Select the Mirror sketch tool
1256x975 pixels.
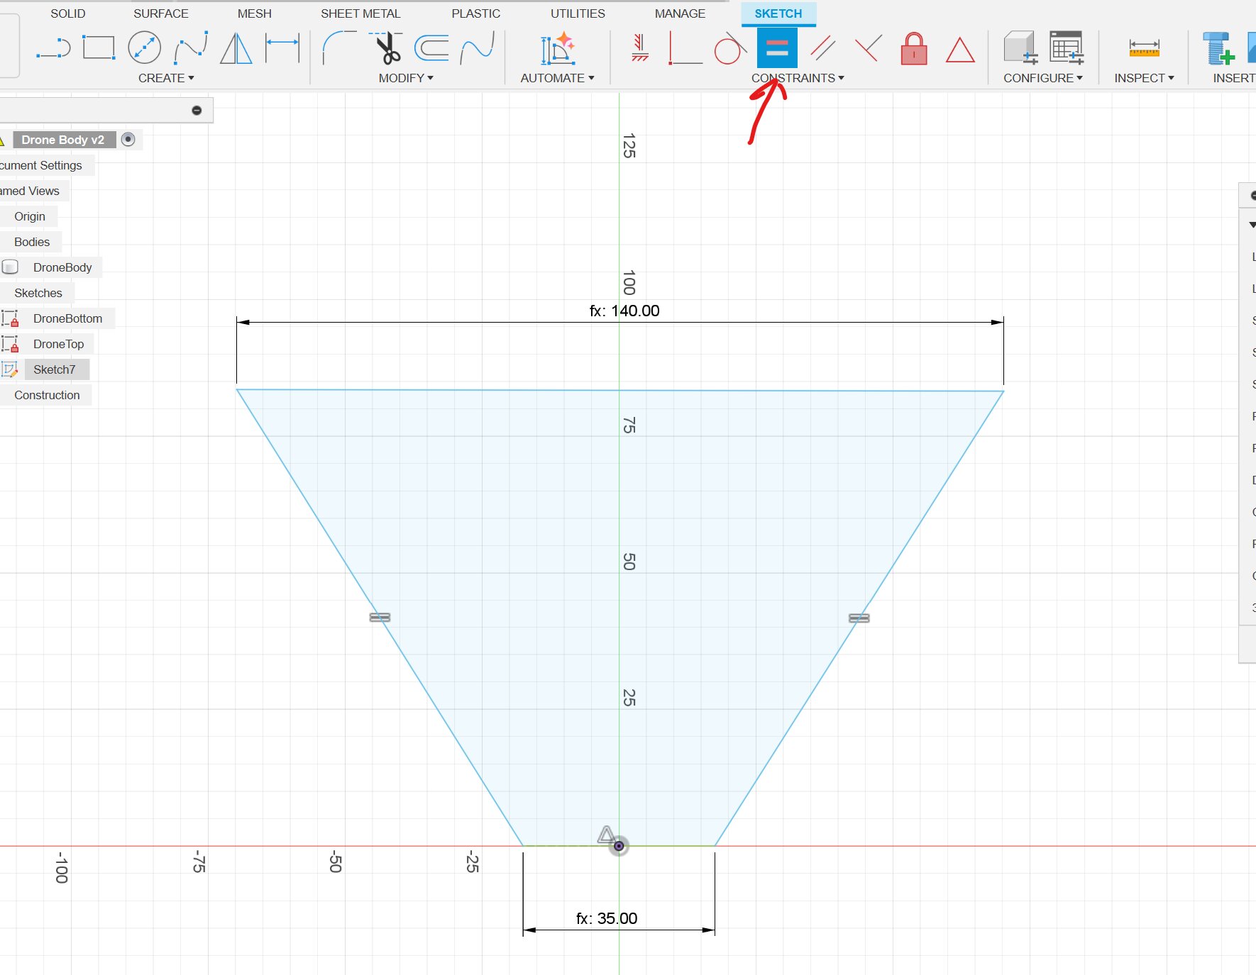(x=236, y=48)
